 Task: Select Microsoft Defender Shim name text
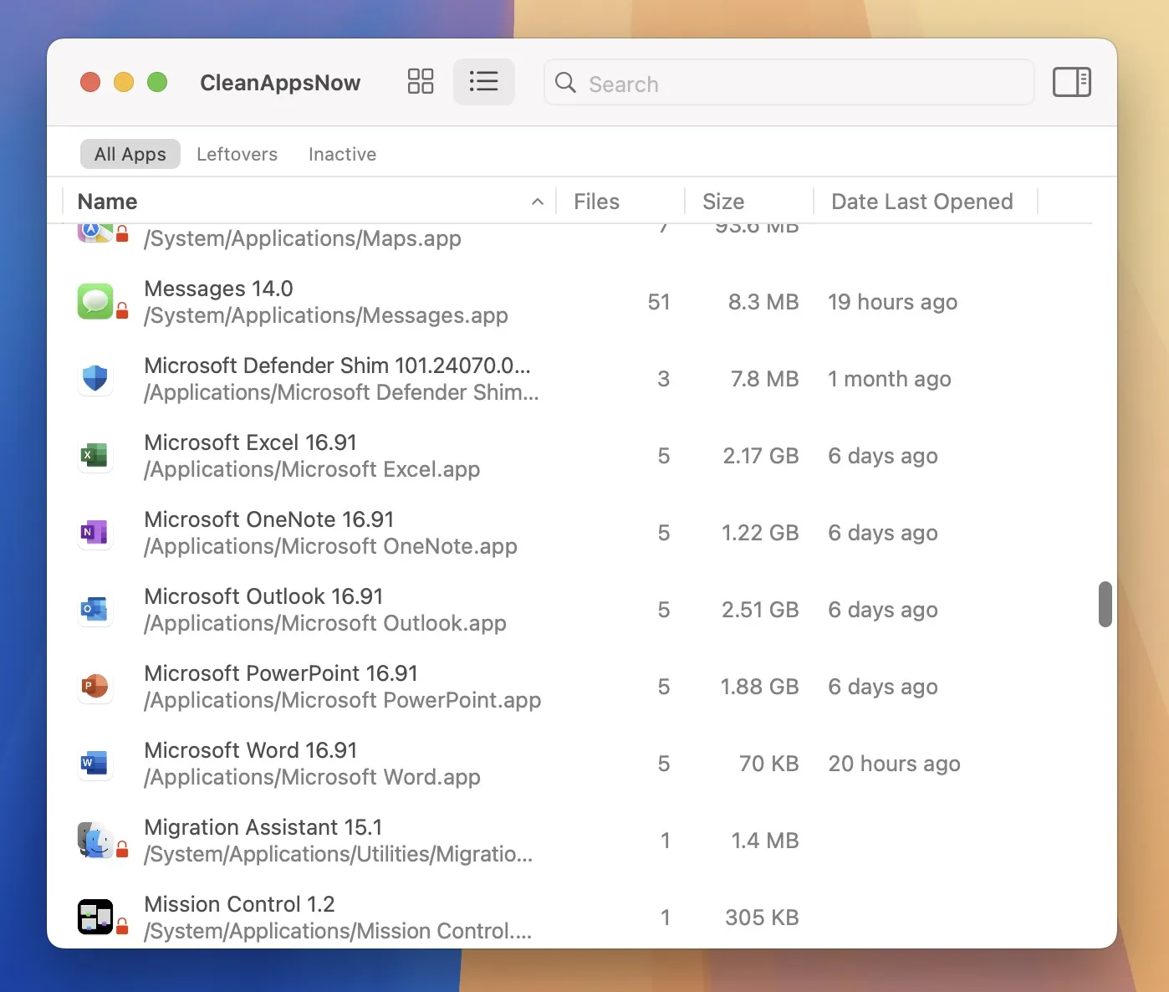[x=337, y=366]
